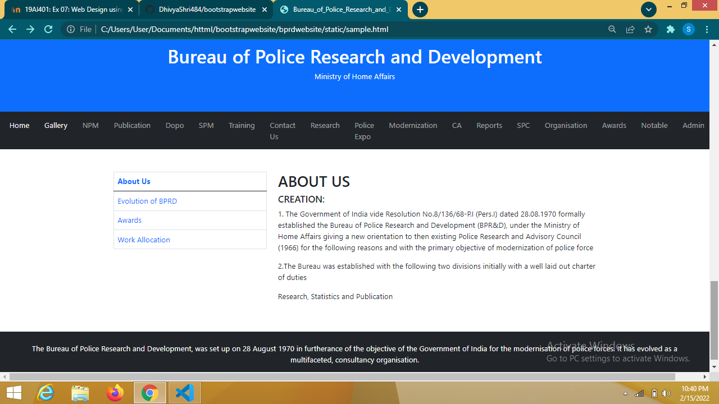
Task: Open Research nav link
Action: (325, 125)
